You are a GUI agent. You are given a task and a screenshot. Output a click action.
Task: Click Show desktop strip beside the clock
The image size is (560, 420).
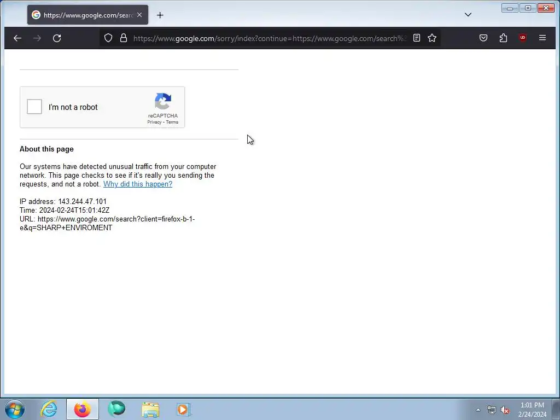click(556, 409)
